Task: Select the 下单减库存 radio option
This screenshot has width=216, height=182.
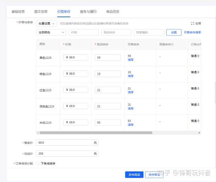Action: [38, 163]
